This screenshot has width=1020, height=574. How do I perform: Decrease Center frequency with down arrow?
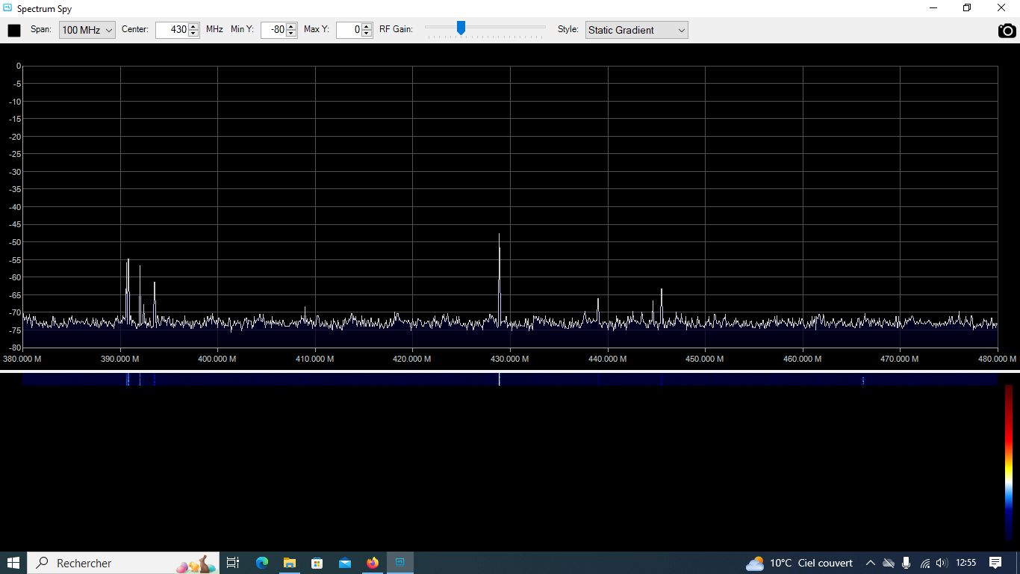click(193, 34)
